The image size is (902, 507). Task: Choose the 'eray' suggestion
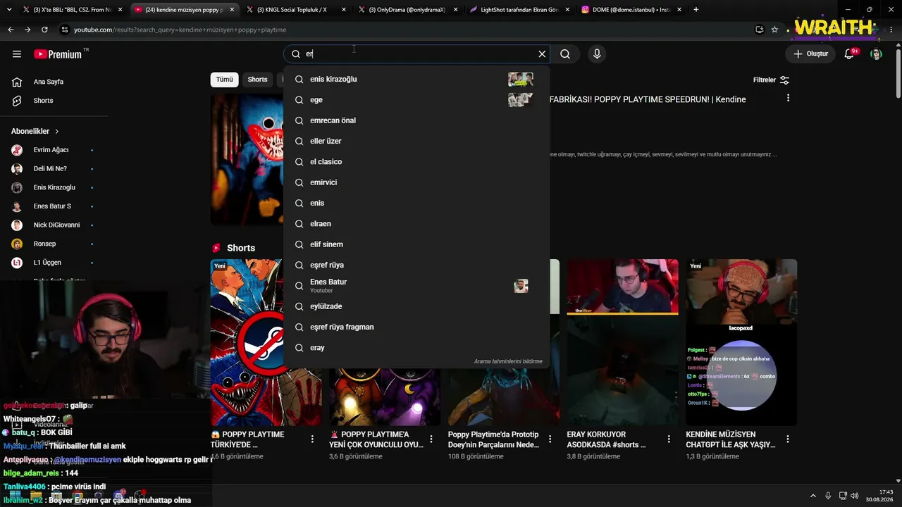click(416, 348)
